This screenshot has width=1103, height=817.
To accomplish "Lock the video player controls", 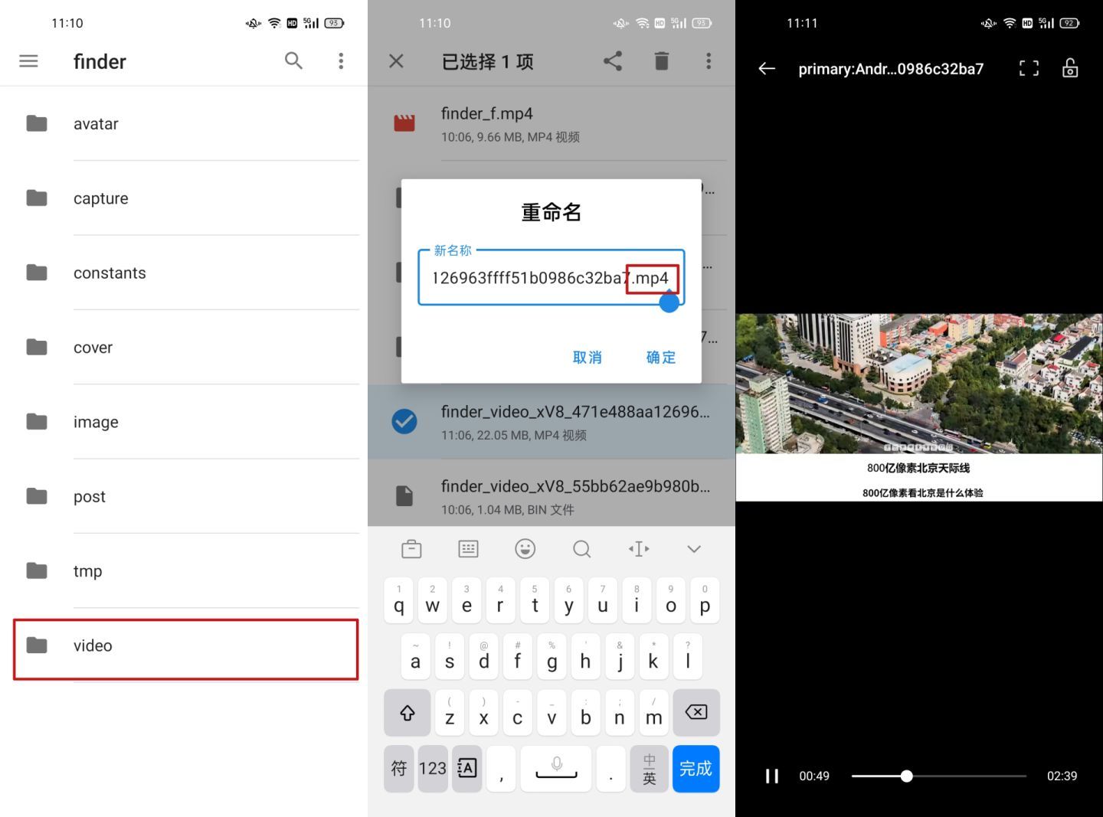I will (1070, 68).
